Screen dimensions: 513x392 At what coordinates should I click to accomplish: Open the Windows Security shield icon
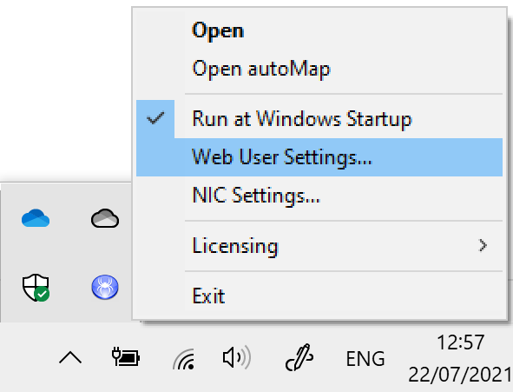click(x=36, y=288)
